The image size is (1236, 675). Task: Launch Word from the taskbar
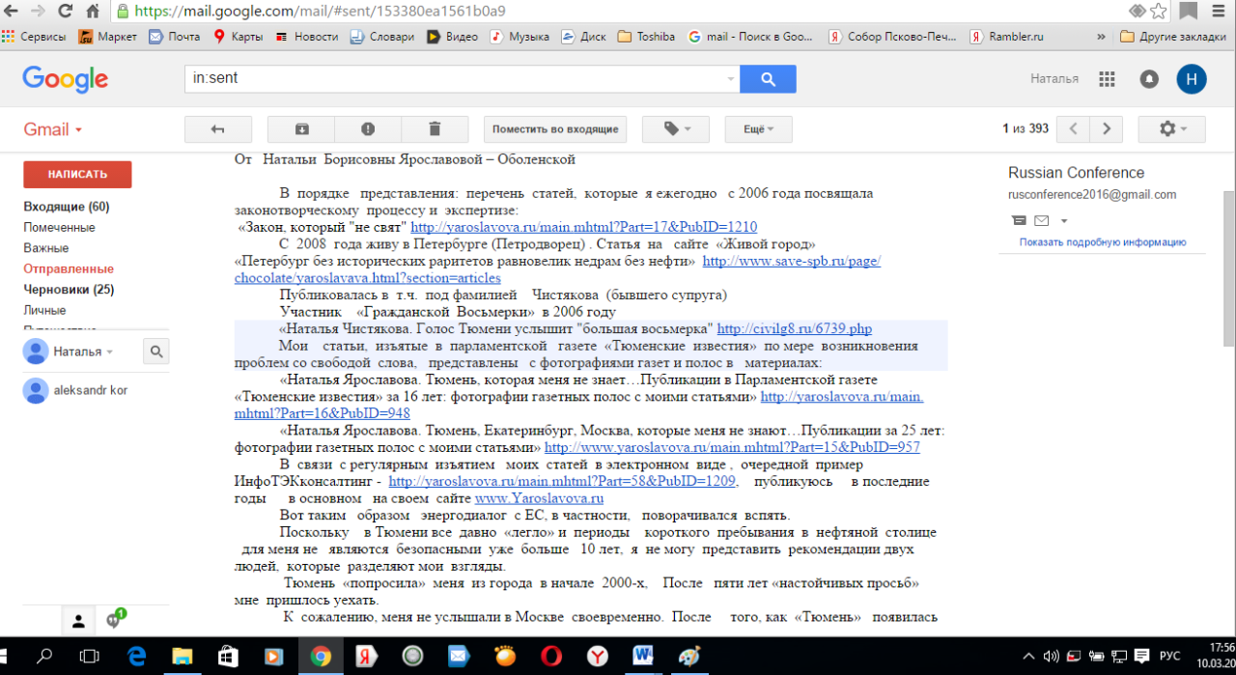click(642, 656)
